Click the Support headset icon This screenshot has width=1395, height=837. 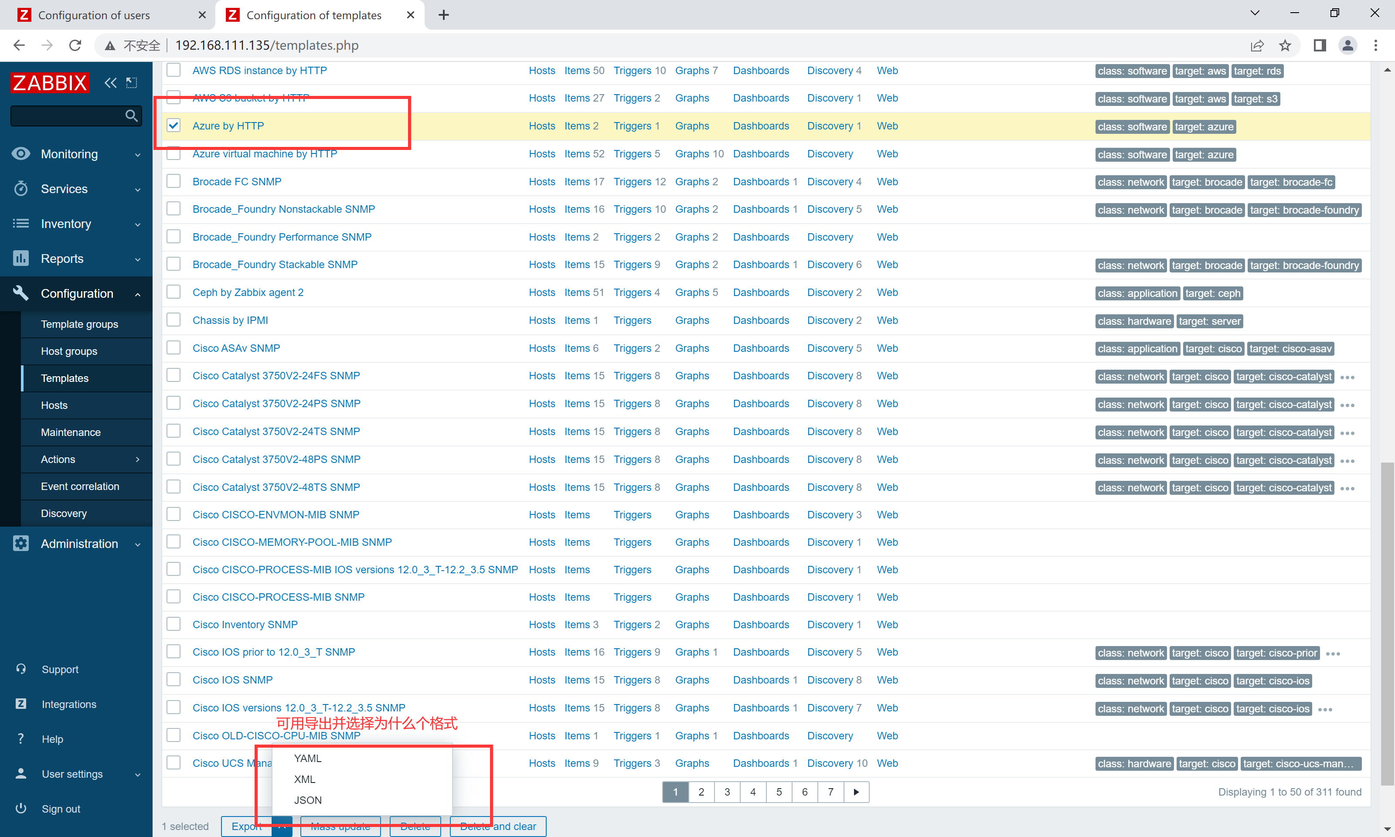coord(21,669)
